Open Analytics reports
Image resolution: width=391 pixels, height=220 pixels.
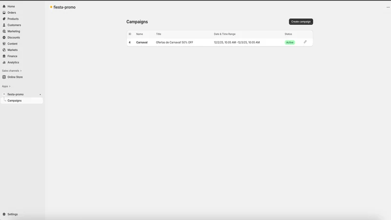(13, 63)
